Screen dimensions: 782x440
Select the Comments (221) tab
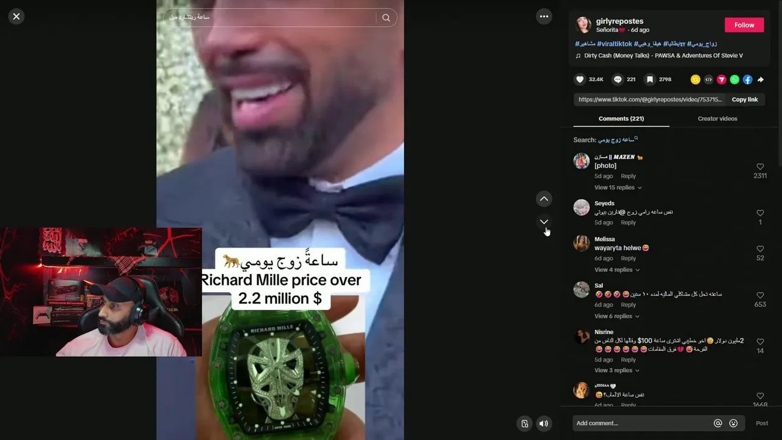pyautogui.click(x=621, y=119)
